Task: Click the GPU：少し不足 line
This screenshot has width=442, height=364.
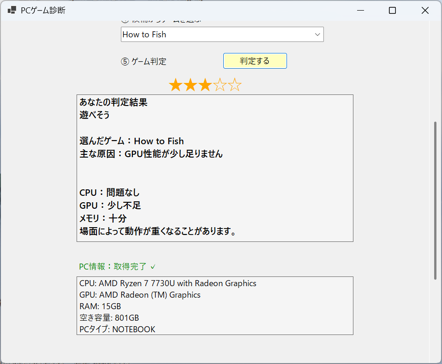Action: coord(110,205)
